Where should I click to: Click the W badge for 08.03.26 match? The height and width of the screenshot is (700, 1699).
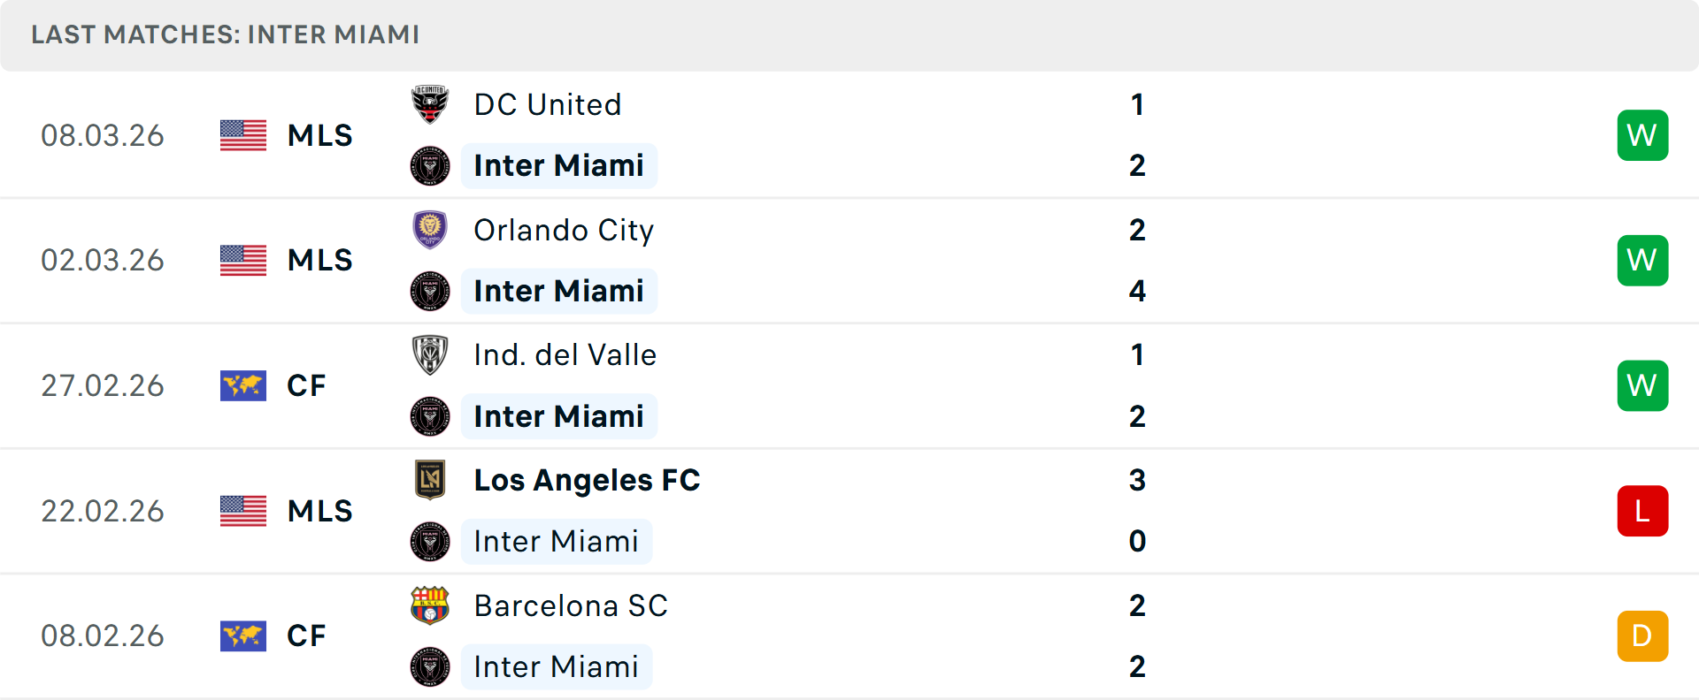[1642, 135]
